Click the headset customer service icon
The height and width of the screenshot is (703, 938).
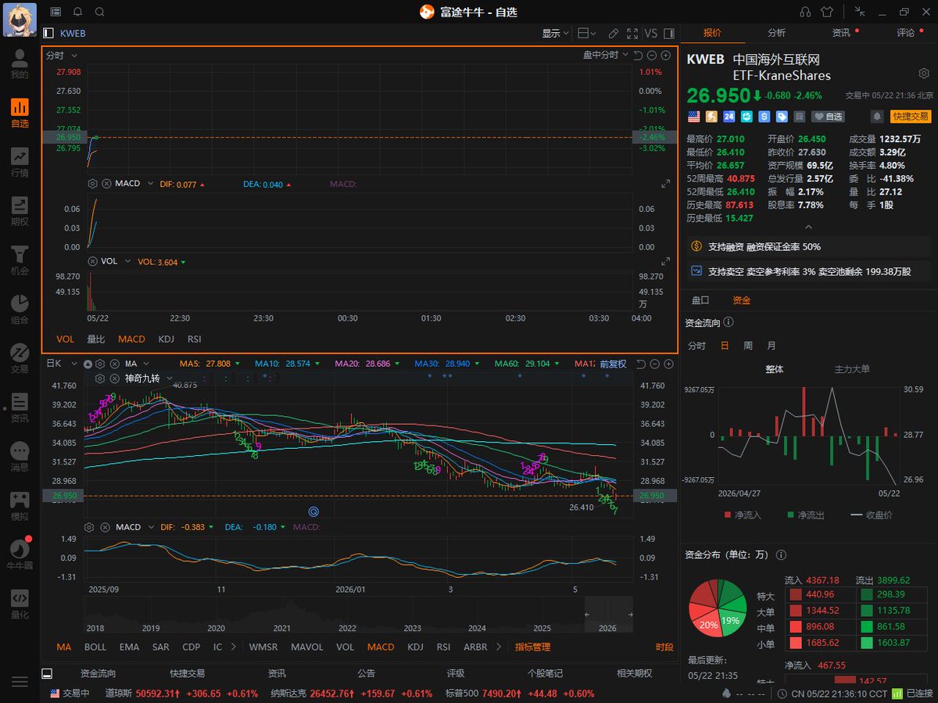point(805,12)
